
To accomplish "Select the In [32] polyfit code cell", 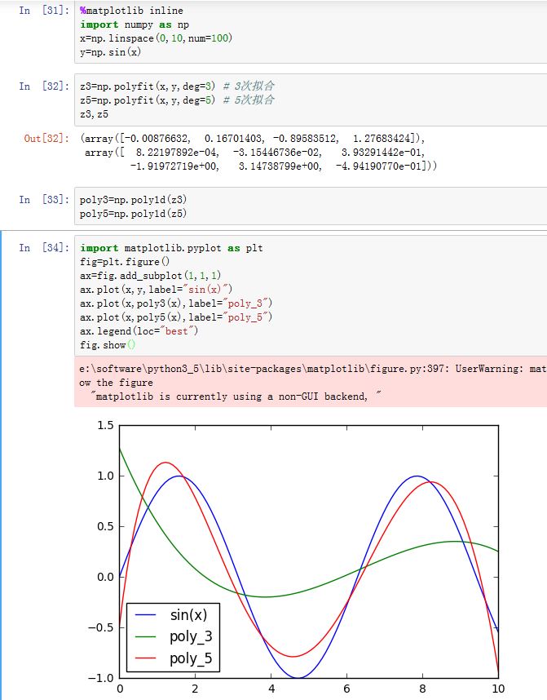I will click(x=310, y=100).
